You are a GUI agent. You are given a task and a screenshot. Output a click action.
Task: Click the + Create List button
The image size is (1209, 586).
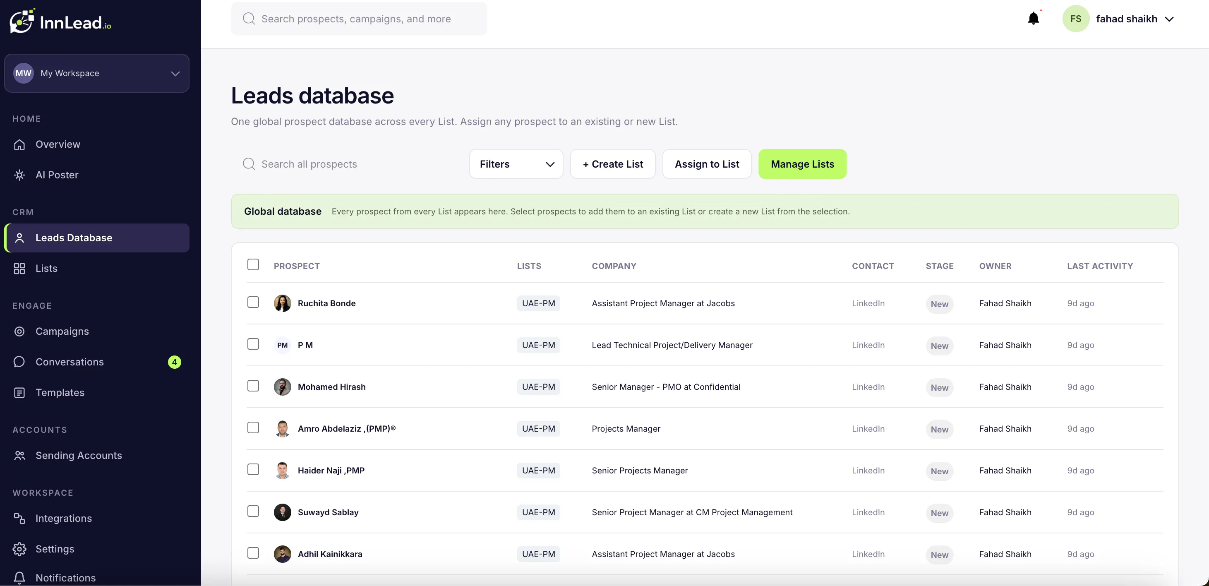612,164
